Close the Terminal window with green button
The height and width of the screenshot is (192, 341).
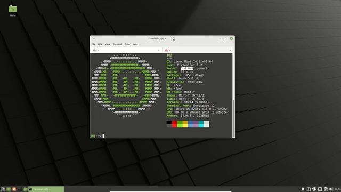click(x=231, y=38)
